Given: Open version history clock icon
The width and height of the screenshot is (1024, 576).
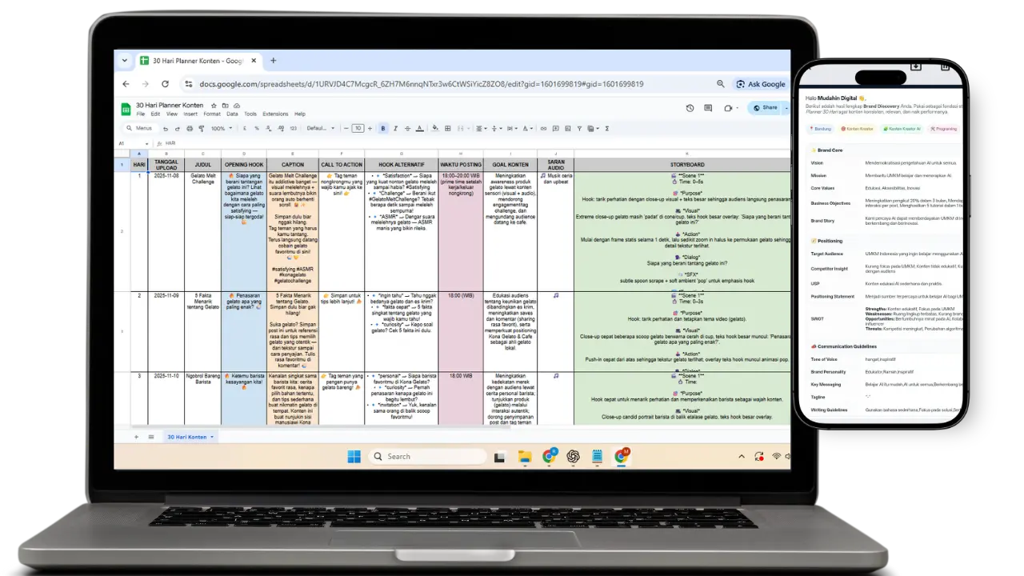Looking at the screenshot, I should 690,107.
